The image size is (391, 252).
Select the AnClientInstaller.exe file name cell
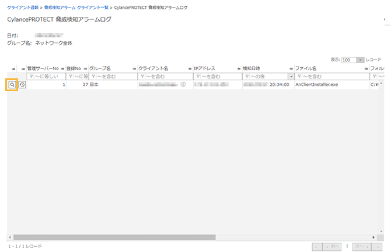coord(317,85)
